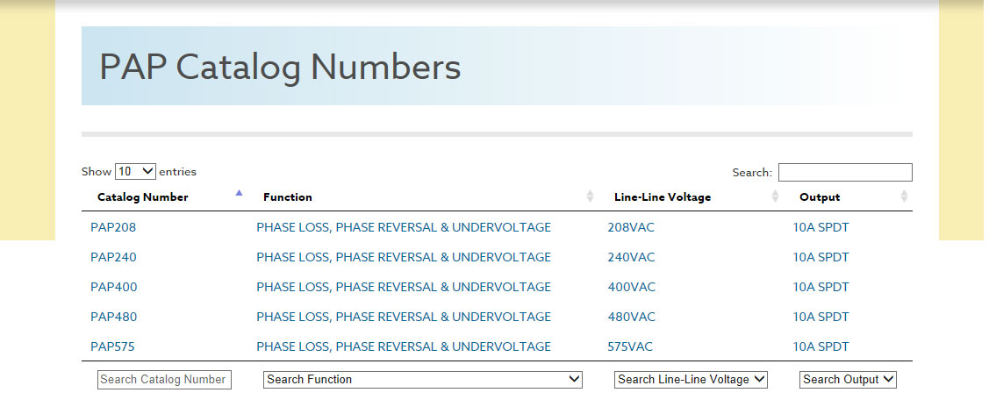
Task: Click the 575VAC voltage cell
Action: pos(630,346)
